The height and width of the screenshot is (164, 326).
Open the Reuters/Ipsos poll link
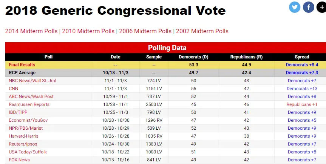23,144
